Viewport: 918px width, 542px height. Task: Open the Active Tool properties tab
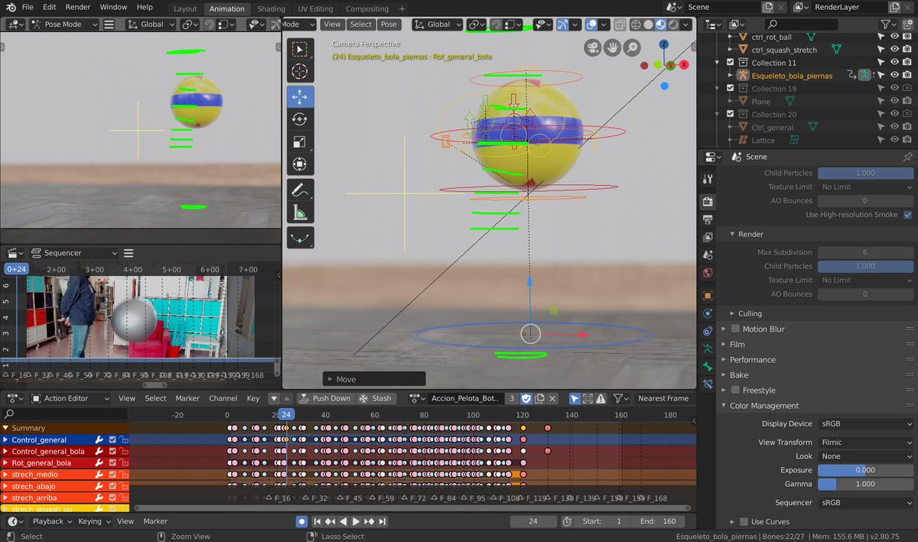(708, 179)
